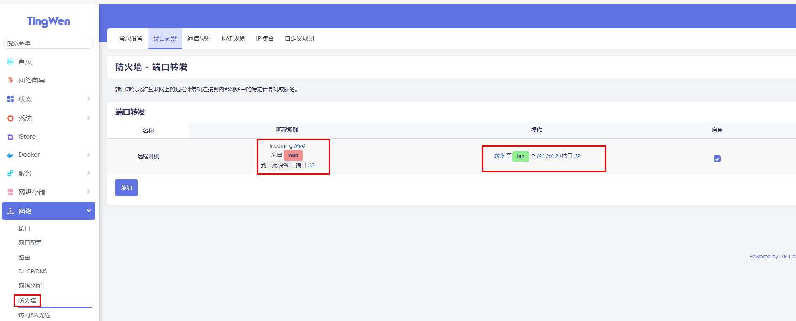This screenshot has height=321, width=796.
Task: Expand the Docker menu chevron
Action: click(88, 154)
